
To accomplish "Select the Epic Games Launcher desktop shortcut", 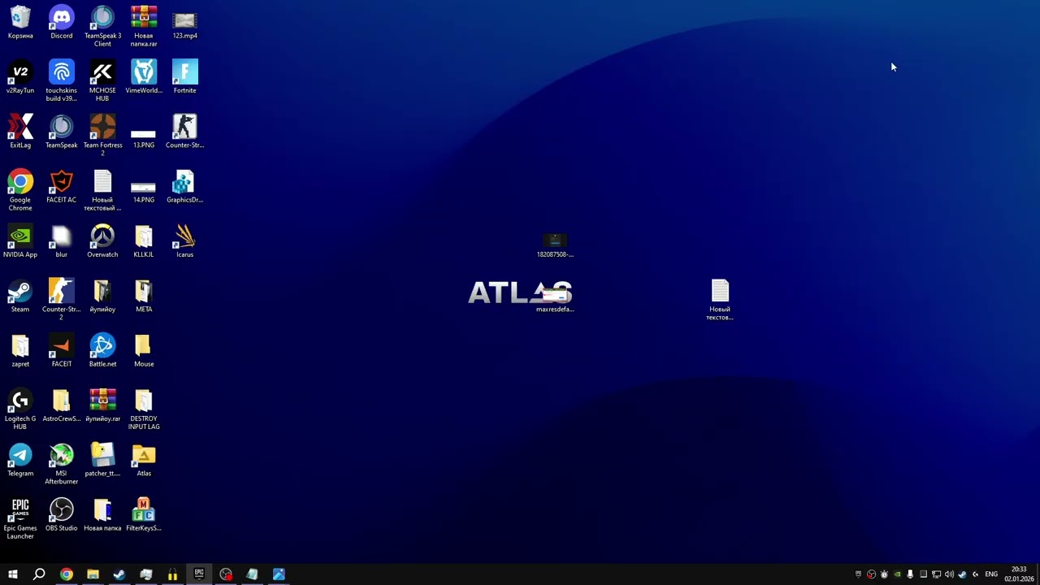I will [20, 518].
